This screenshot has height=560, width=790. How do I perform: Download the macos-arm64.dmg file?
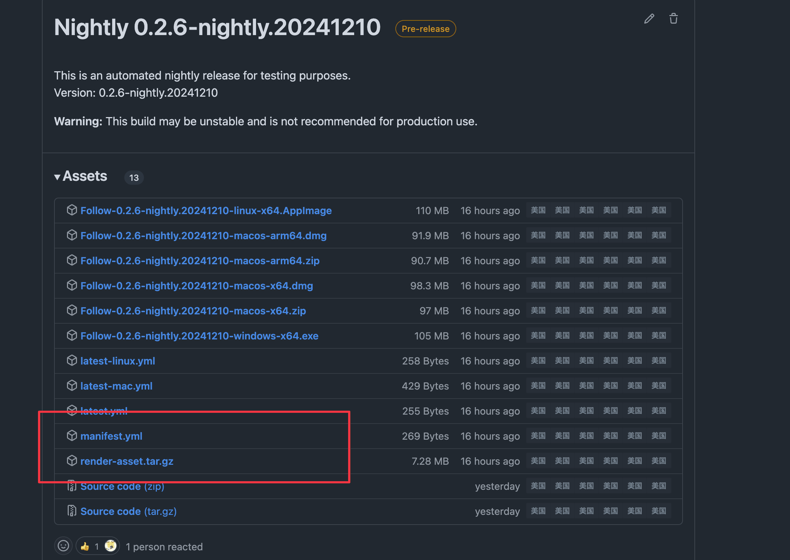[x=203, y=236]
